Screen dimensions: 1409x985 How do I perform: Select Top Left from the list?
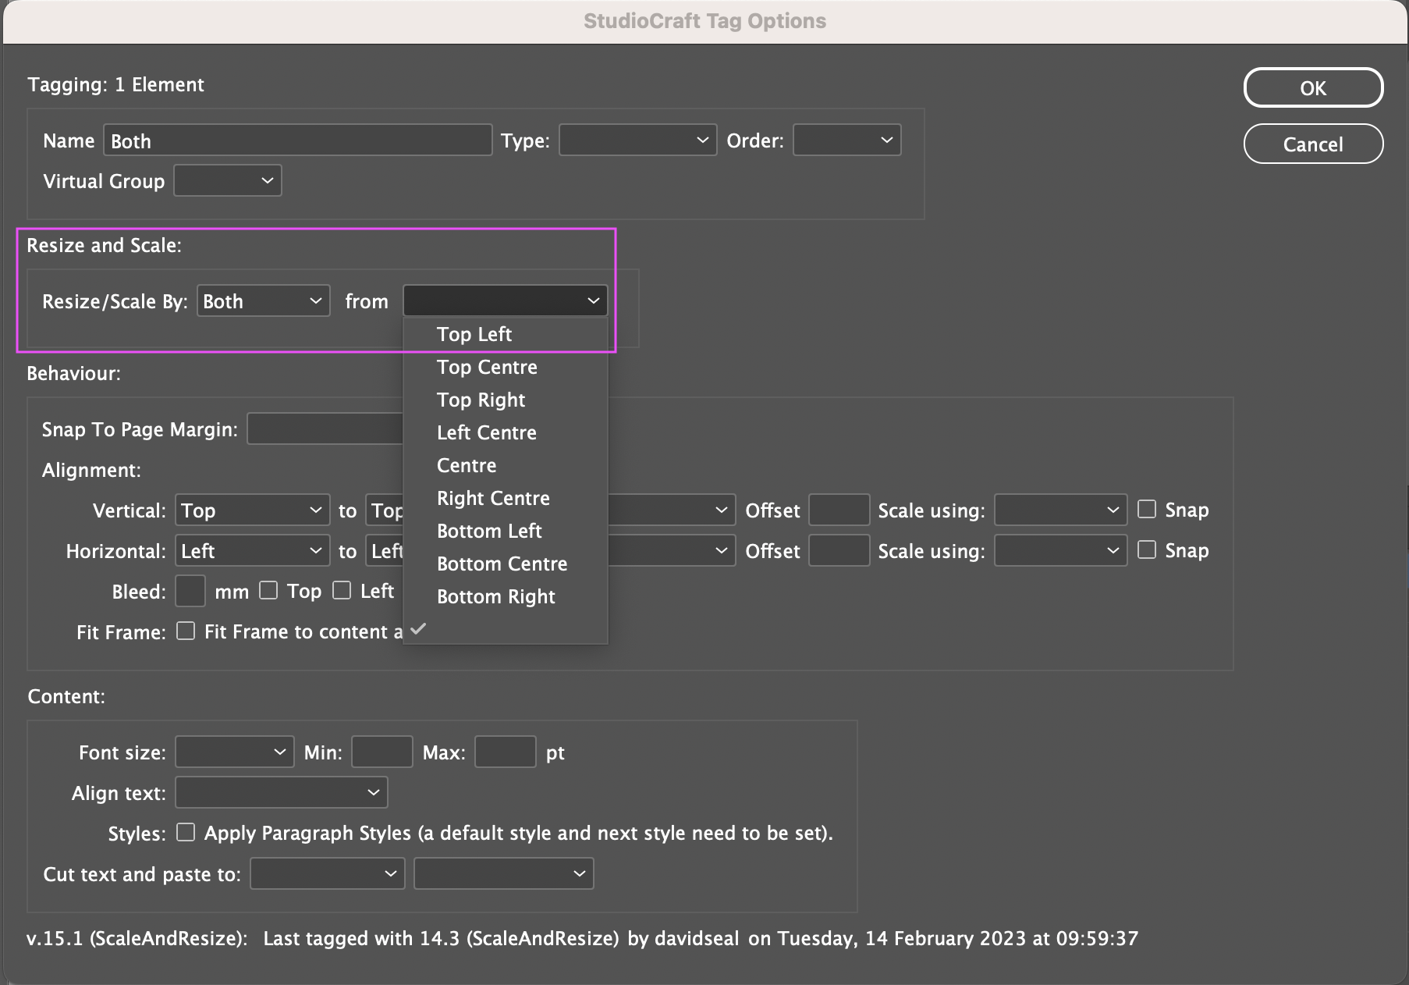point(505,334)
